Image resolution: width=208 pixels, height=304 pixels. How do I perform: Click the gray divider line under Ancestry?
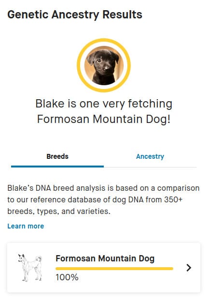tap(150, 167)
